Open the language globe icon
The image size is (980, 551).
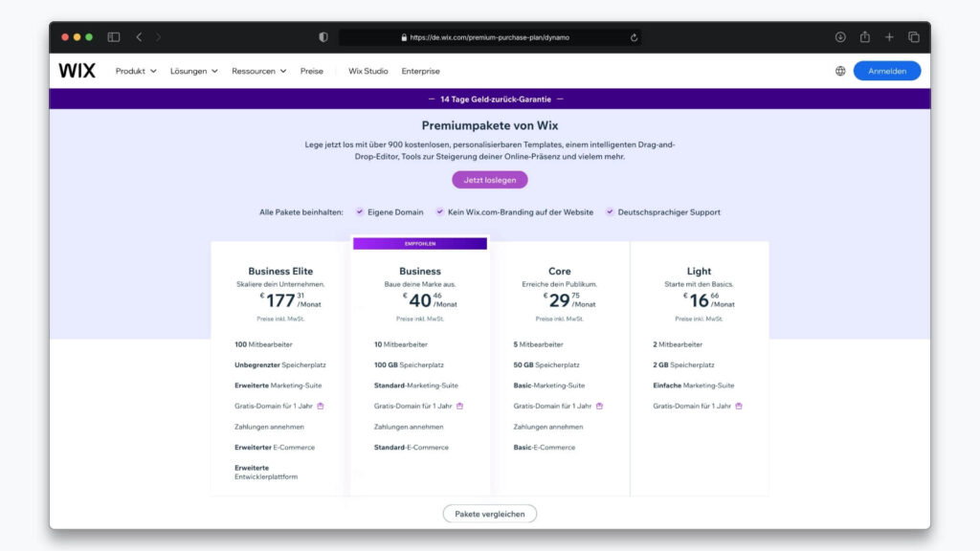tap(840, 71)
